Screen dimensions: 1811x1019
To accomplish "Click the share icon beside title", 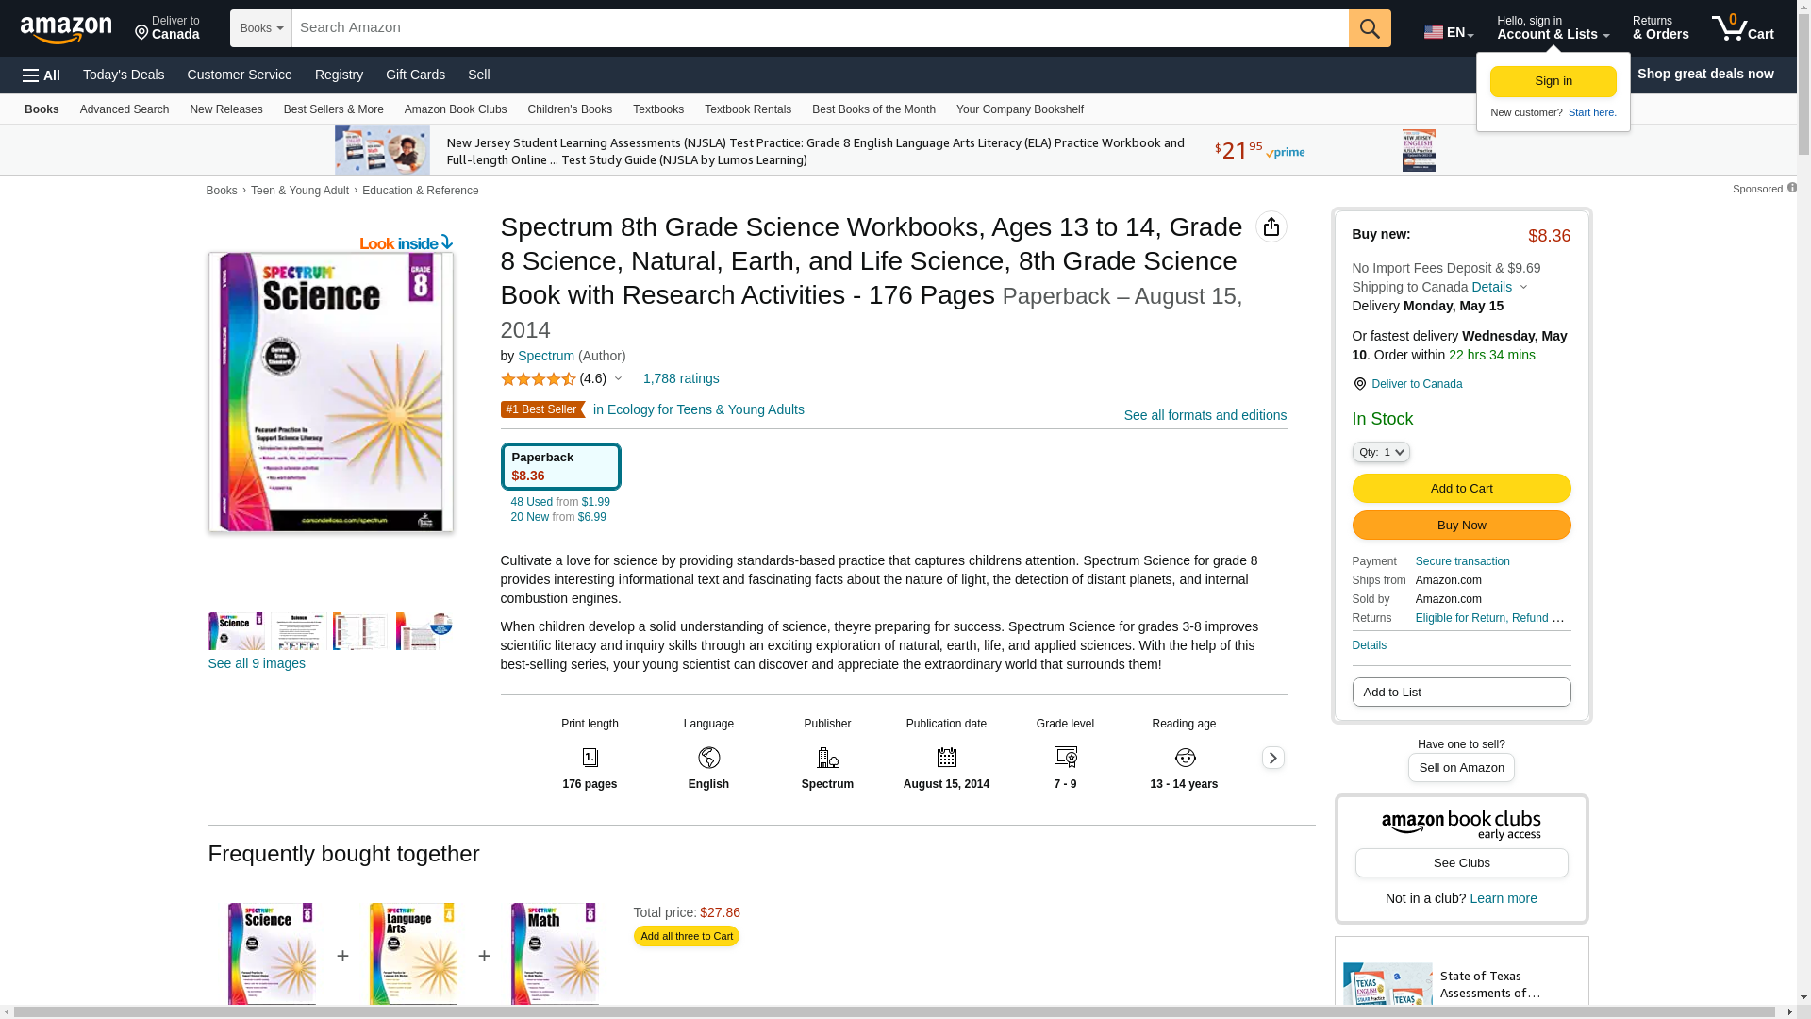I will [x=1271, y=226].
